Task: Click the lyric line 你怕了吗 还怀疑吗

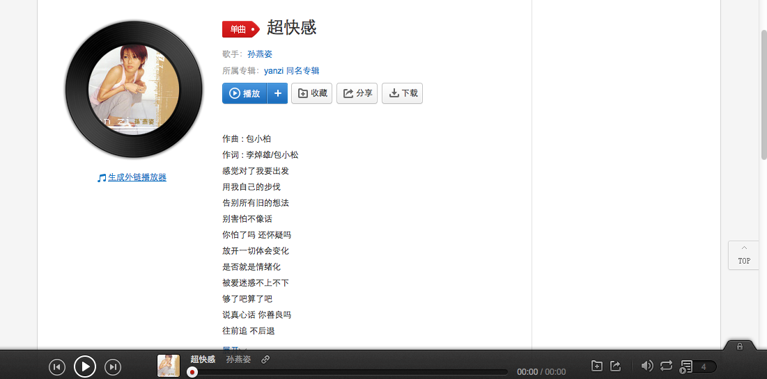Action: click(x=256, y=235)
